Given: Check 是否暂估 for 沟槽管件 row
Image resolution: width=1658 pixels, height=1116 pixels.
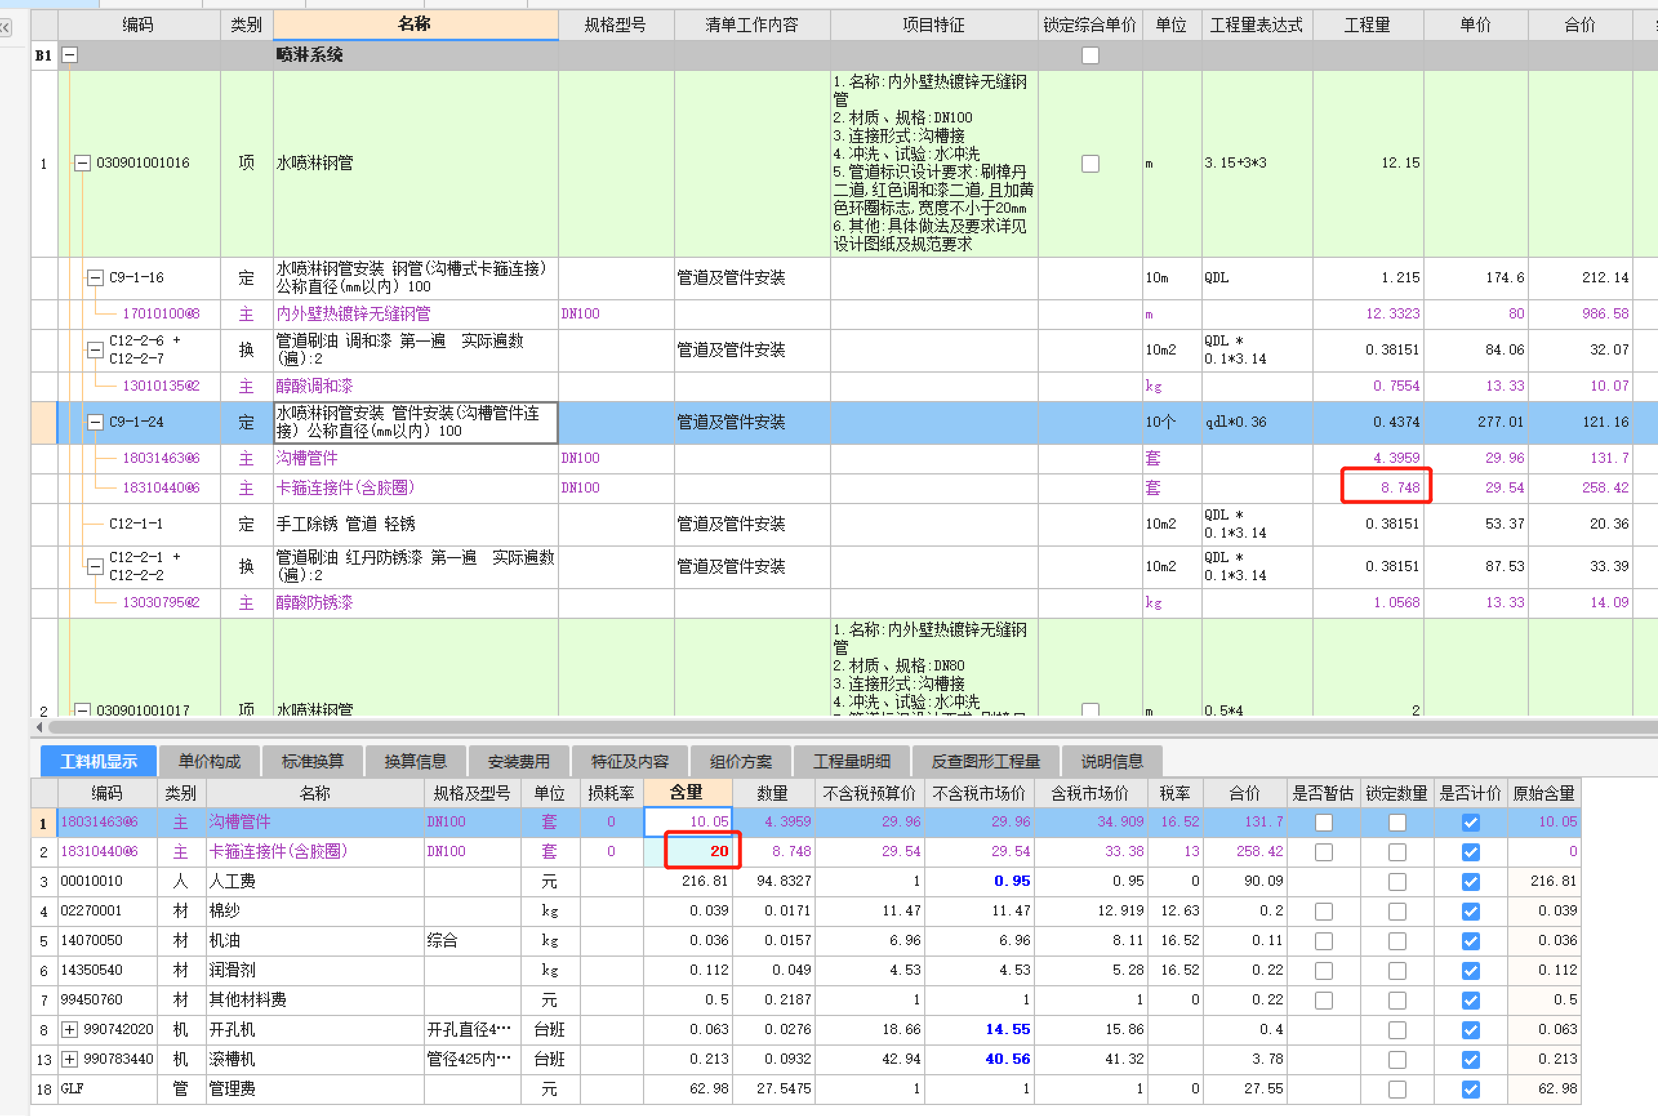Looking at the screenshot, I should click(x=1323, y=822).
